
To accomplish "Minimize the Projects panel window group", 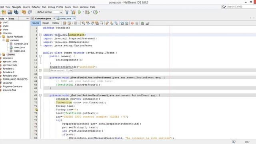I will coord(28,19).
